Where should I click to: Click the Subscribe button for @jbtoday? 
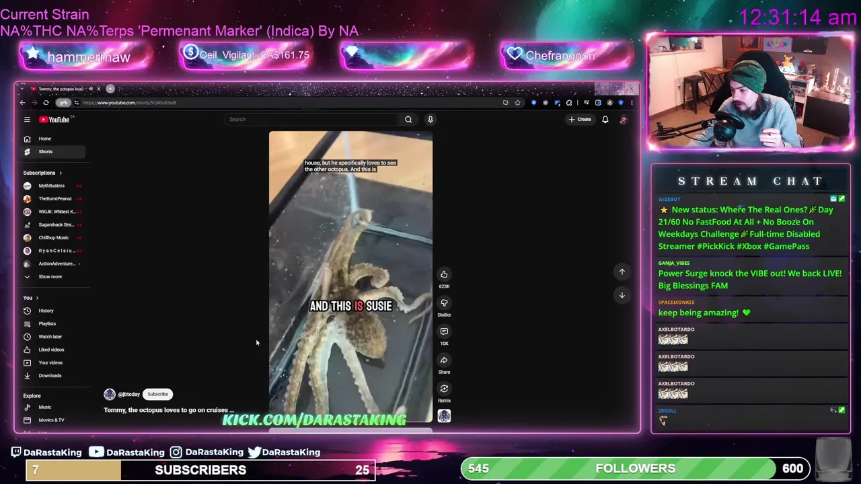coord(158,395)
